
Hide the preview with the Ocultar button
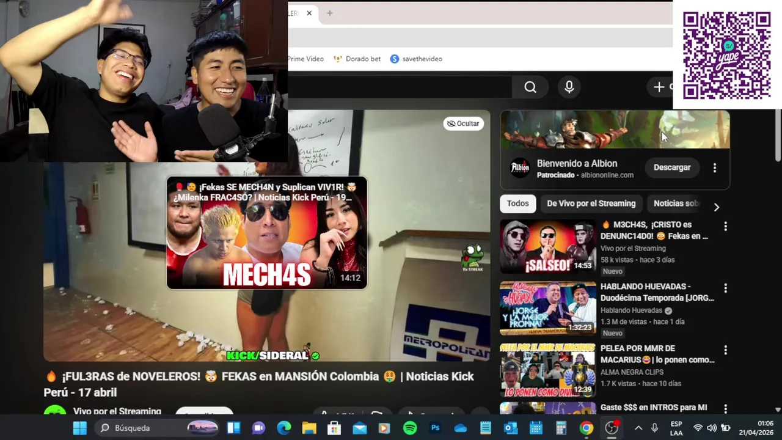click(x=463, y=123)
